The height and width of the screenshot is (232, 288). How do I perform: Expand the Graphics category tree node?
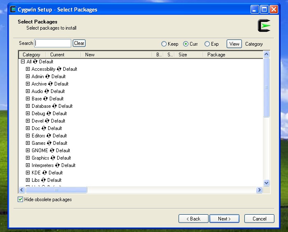pos(28,158)
